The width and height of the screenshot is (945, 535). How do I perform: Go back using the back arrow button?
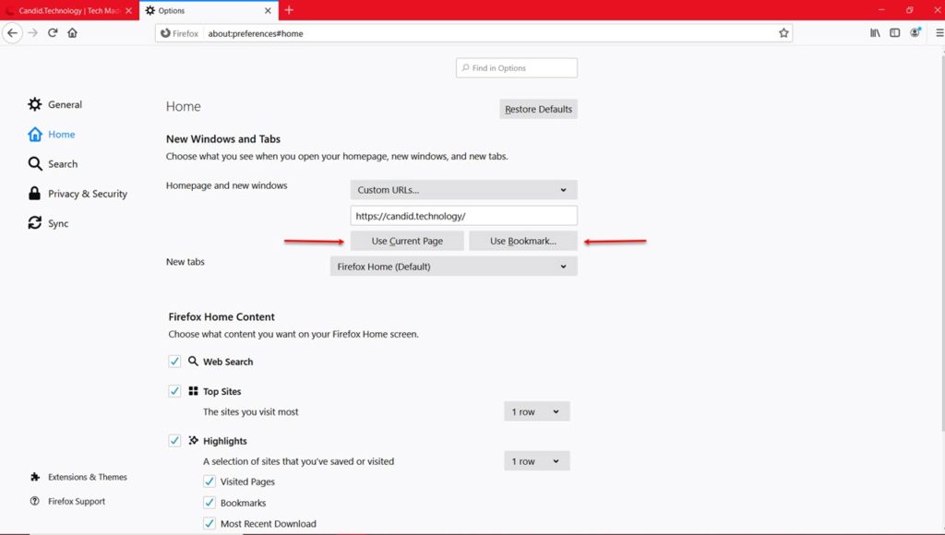[x=13, y=33]
